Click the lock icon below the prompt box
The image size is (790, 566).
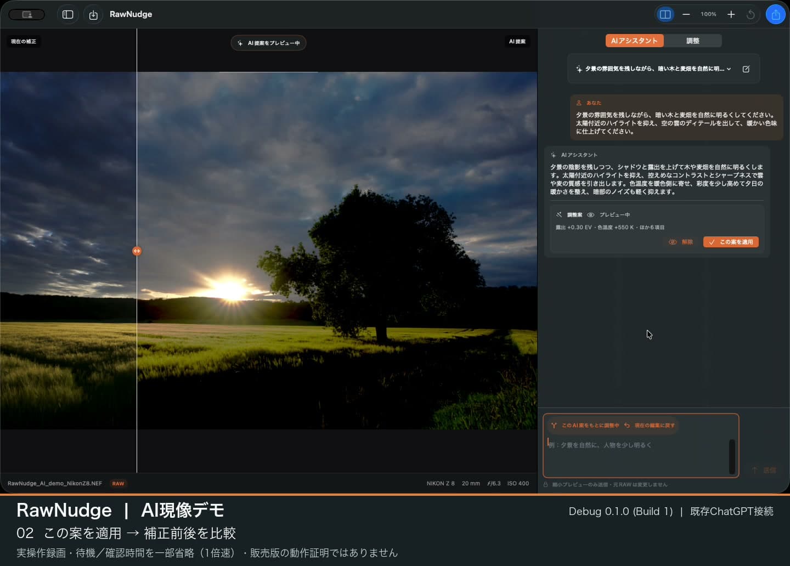point(546,484)
